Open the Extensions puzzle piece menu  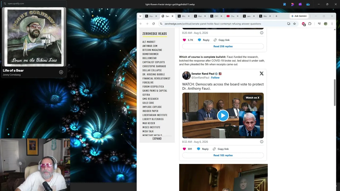(310, 24)
